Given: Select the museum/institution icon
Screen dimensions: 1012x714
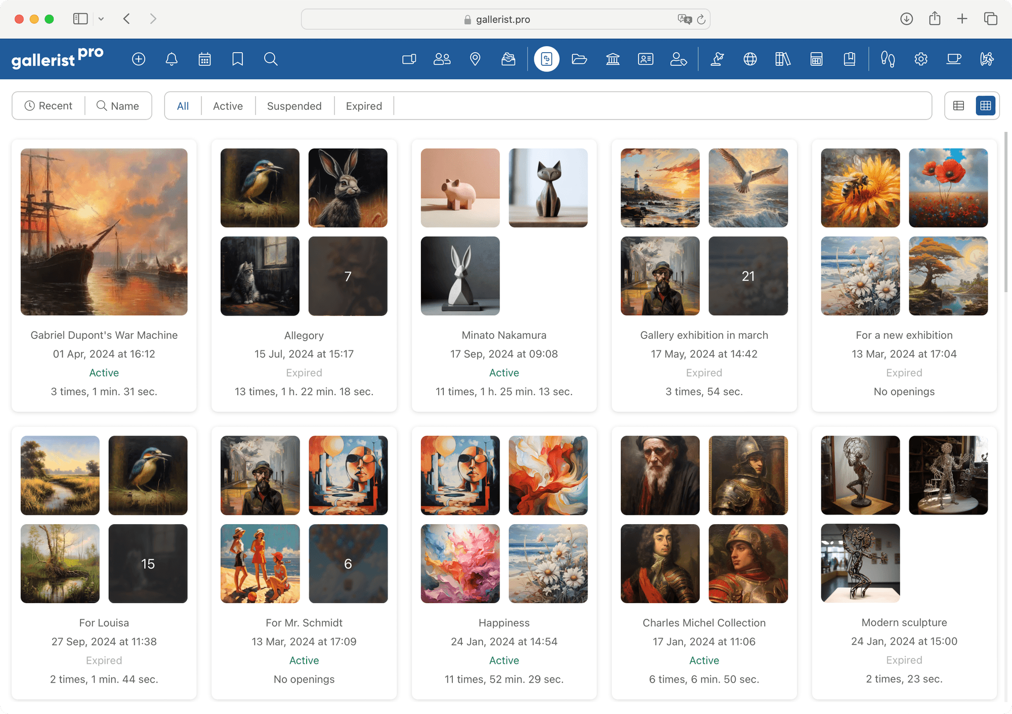Looking at the screenshot, I should click(x=613, y=59).
